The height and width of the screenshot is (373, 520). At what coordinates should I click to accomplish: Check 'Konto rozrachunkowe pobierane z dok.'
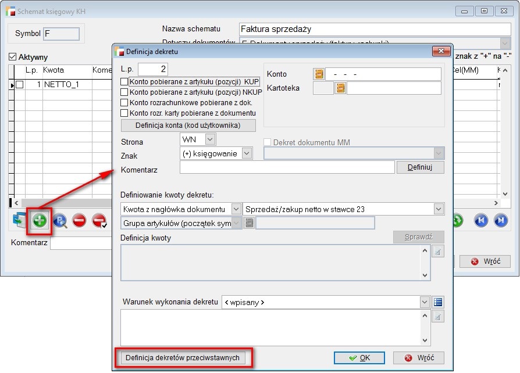pyautogui.click(x=124, y=103)
